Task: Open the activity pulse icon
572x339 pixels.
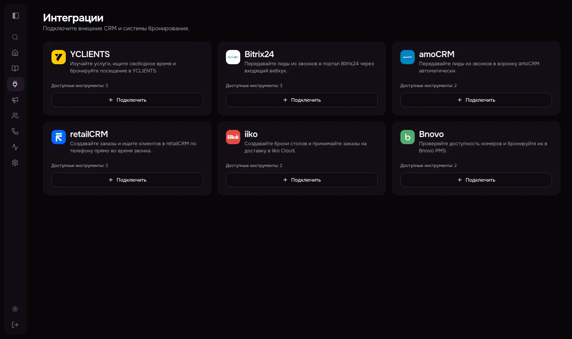Action: pyautogui.click(x=15, y=147)
